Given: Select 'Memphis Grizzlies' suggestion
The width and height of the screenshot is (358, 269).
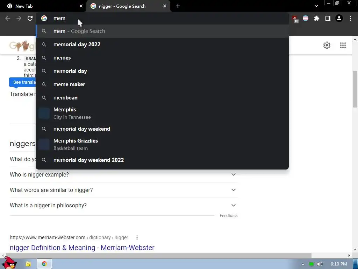Looking at the screenshot, I should click(162, 144).
